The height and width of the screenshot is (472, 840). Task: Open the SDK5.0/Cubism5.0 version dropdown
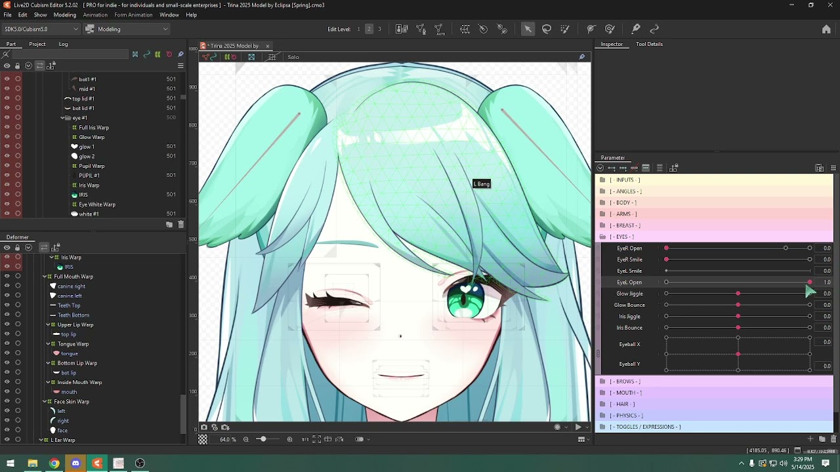tap(41, 29)
